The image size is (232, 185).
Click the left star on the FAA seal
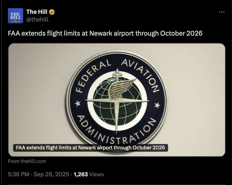[x=78, y=104]
